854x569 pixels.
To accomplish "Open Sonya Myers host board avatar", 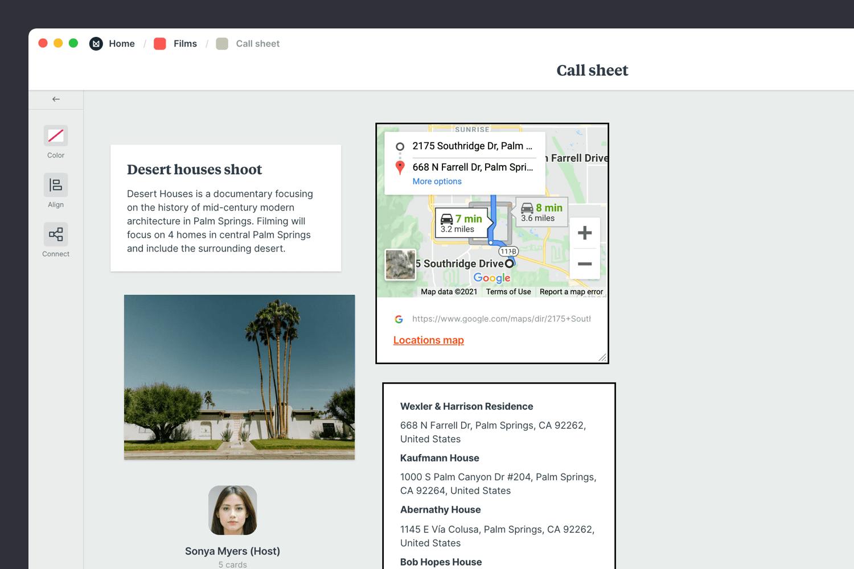I will [232, 510].
